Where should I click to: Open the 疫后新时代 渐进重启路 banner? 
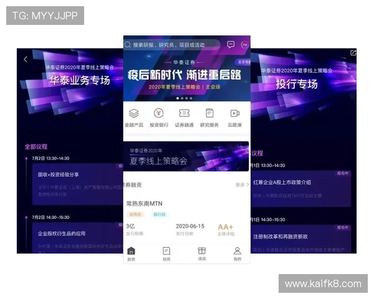click(187, 75)
